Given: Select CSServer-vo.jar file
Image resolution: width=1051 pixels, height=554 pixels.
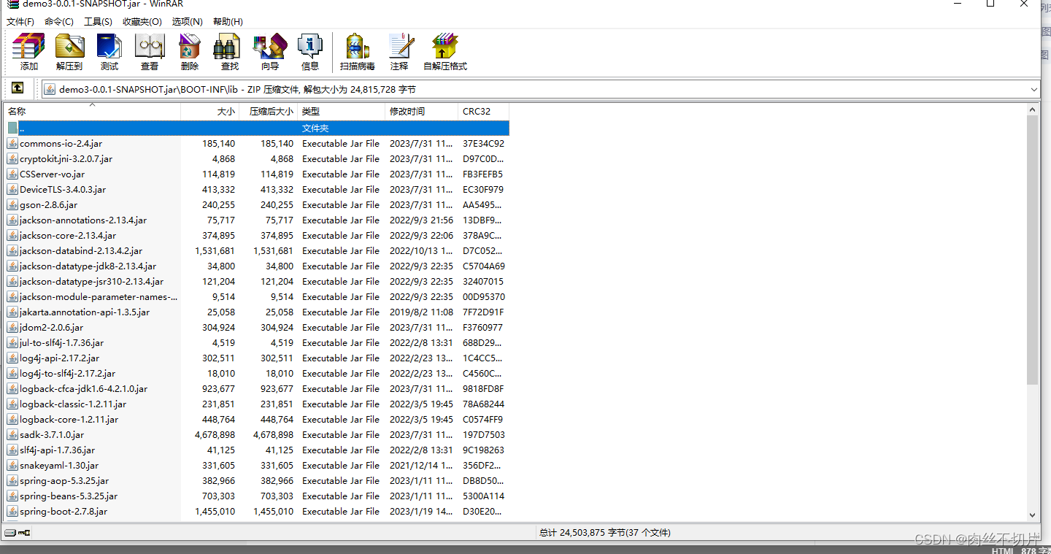Looking at the screenshot, I should click(x=52, y=174).
